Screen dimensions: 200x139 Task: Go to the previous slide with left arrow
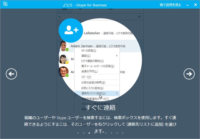tap(11, 74)
